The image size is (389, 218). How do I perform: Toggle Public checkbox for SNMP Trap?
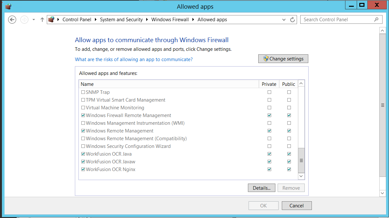[x=289, y=92]
